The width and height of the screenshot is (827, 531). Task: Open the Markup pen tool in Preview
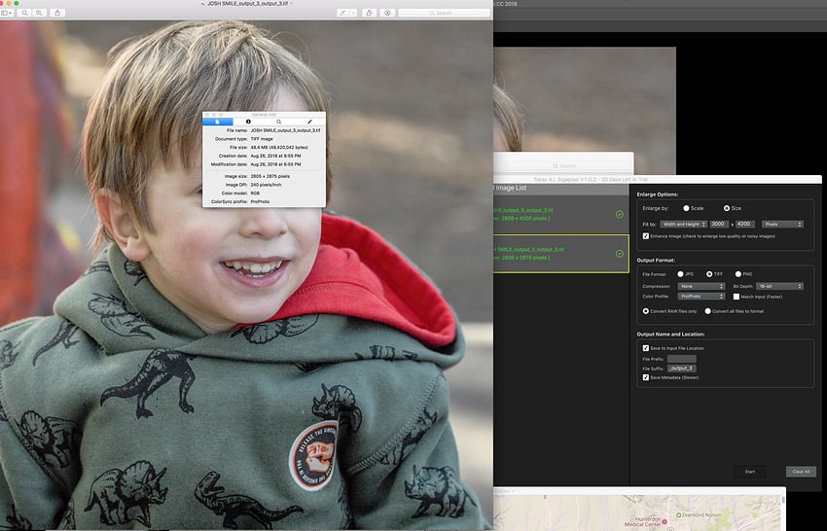(x=343, y=13)
